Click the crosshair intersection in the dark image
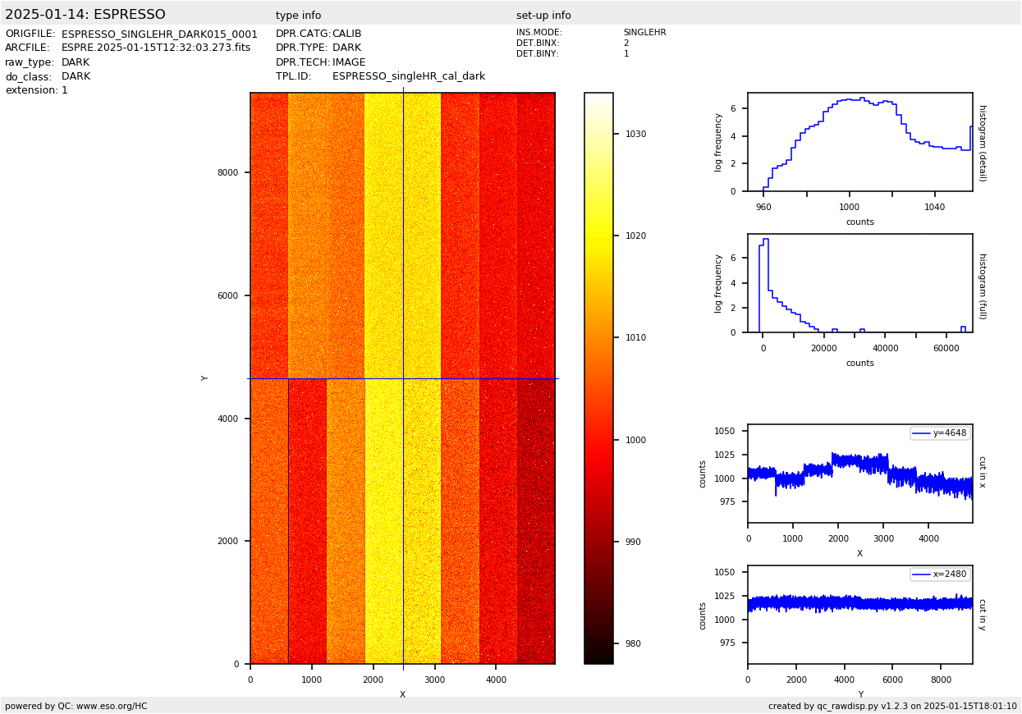The height and width of the screenshot is (714, 1022). pos(403,378)
